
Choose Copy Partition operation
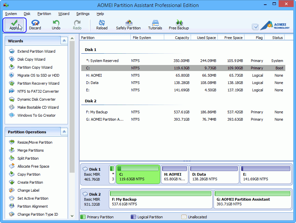coord(29,174)
